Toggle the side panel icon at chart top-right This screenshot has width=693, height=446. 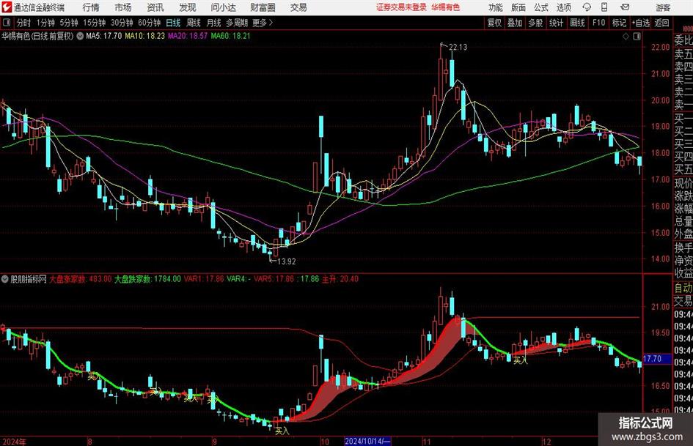637,37
